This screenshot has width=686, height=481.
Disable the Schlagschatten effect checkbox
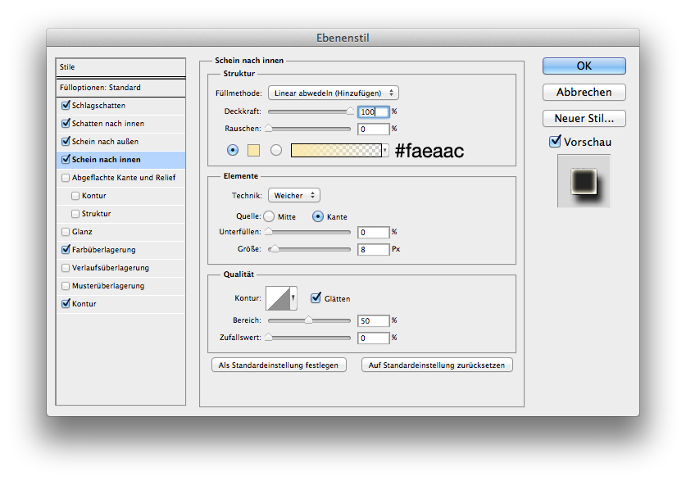pyautogui.click(x=66, y=106)
